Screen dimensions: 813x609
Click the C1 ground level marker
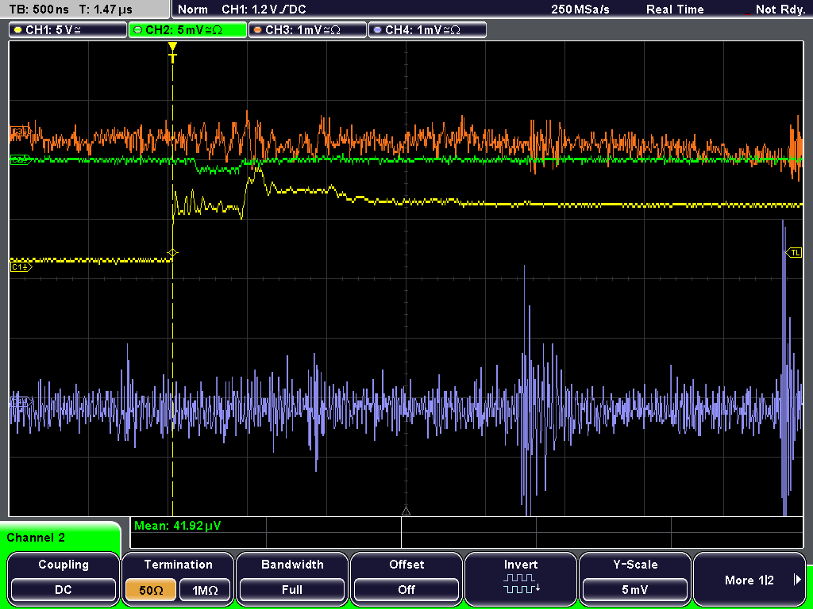tap(21, 267)
